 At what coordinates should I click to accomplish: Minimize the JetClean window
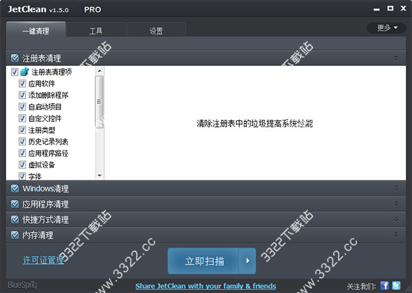[376, 10]
